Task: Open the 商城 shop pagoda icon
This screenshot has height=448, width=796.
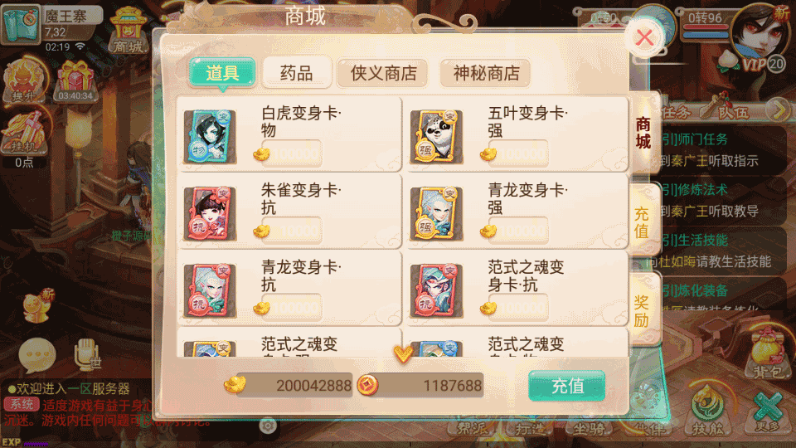Action: pos(128,30)
